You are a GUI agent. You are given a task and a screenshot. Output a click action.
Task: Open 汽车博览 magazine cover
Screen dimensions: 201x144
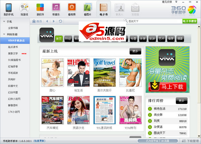click(x=53, y=110)
